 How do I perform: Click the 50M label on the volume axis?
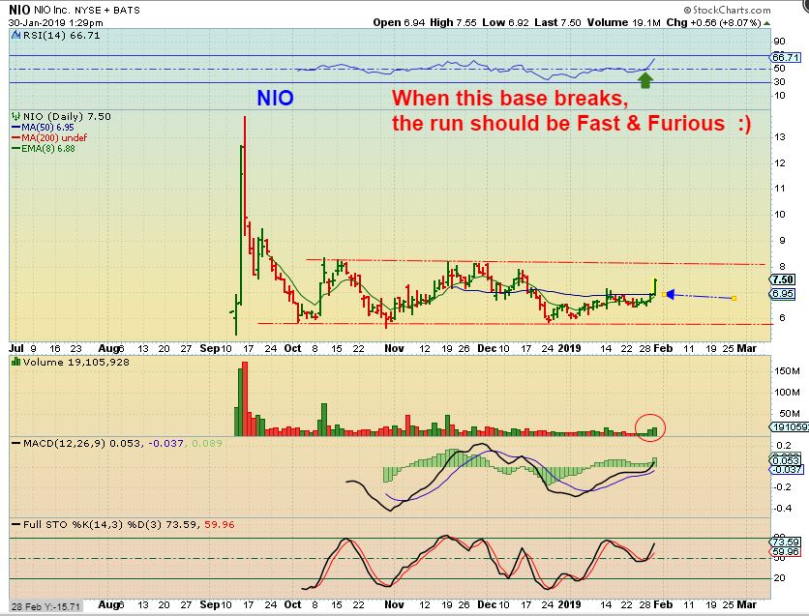point(790,414)
